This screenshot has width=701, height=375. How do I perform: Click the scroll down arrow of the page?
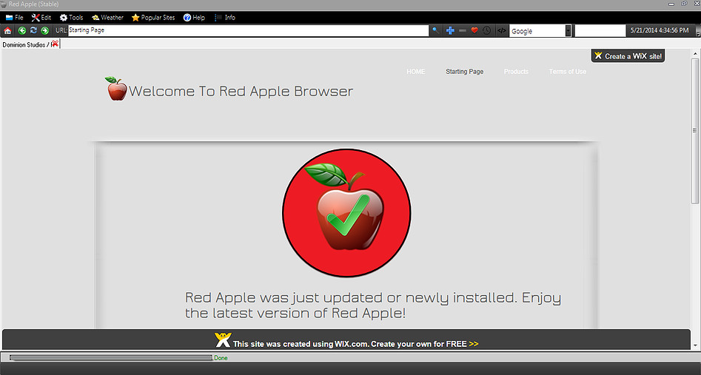tap(695, 345)
